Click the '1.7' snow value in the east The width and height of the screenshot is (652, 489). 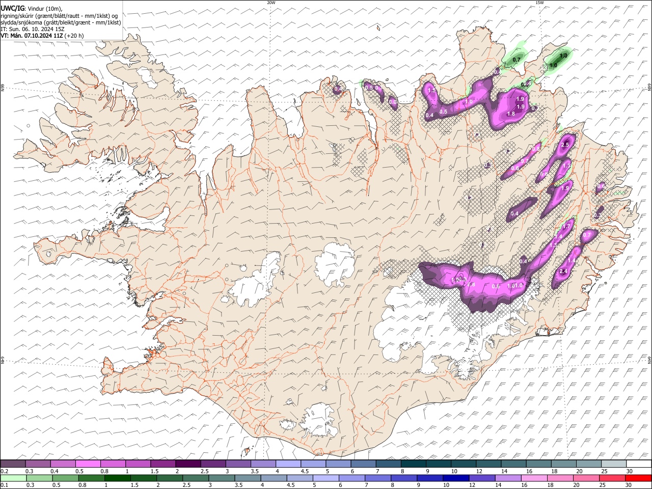coord(566,227)
